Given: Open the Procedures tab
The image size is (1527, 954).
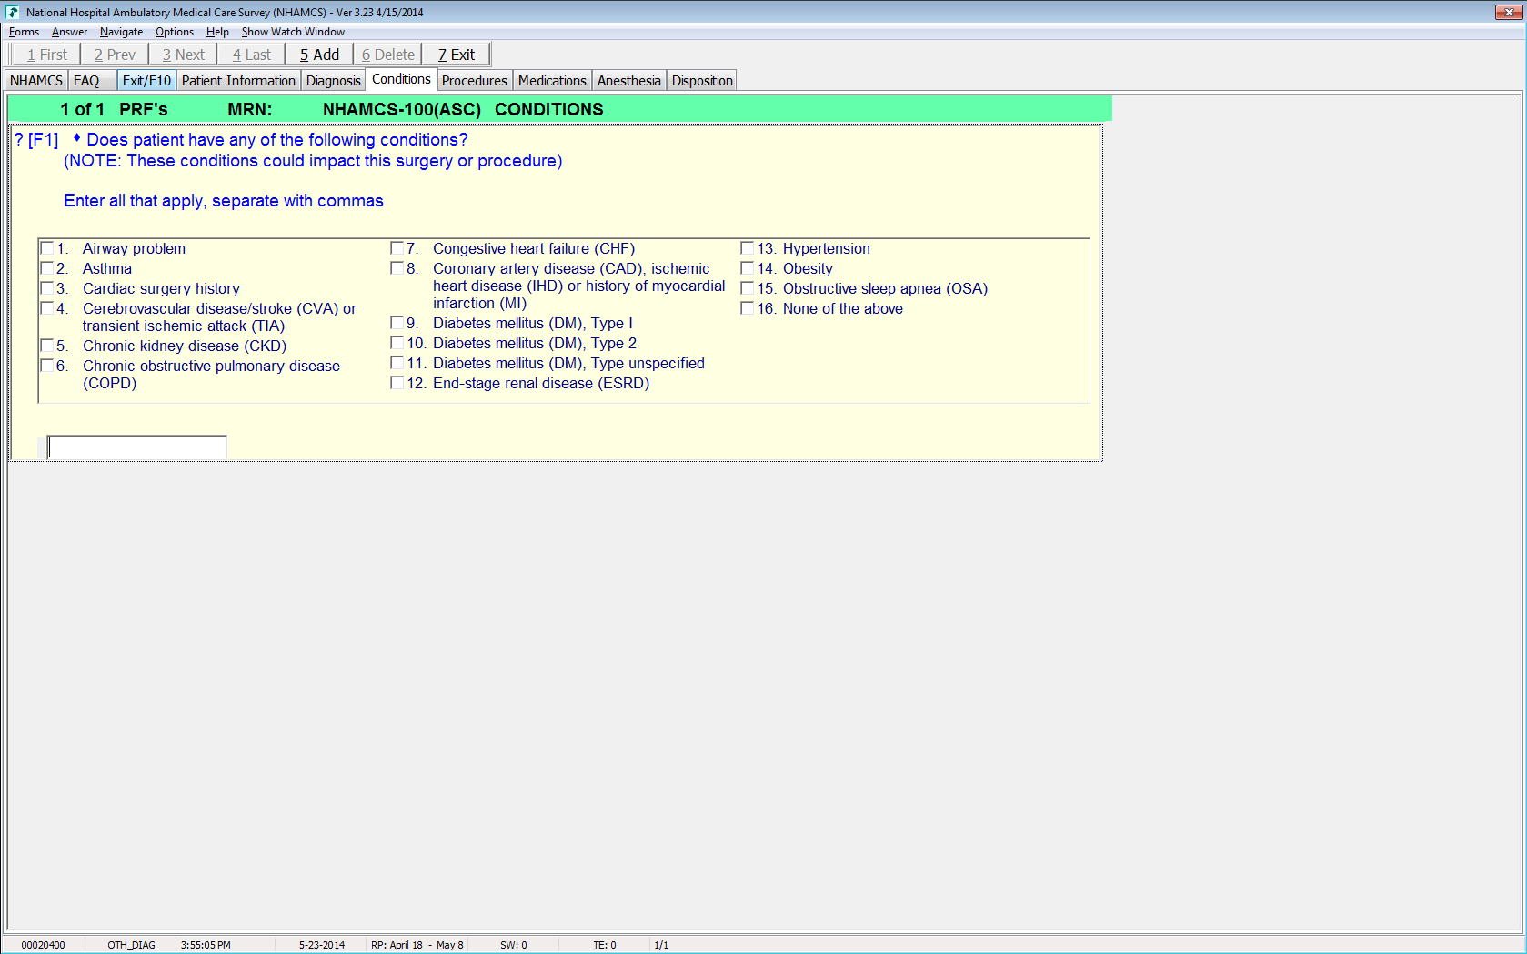Looking at the screenshot, I should 475,81.
